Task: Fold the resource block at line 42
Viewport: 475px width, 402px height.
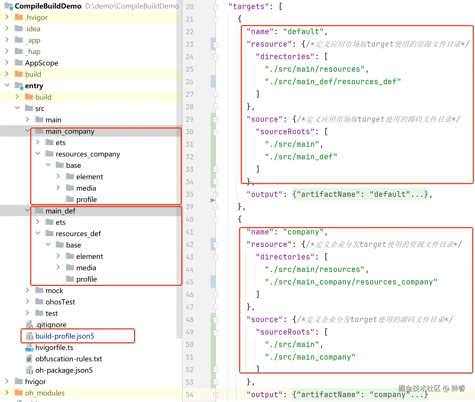Action: tap(216, 245)
